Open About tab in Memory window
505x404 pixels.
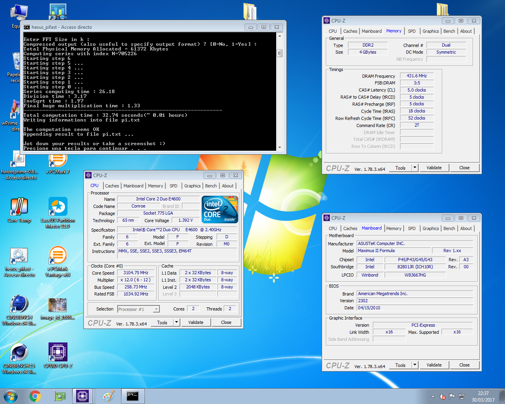[x=466, y=31]
